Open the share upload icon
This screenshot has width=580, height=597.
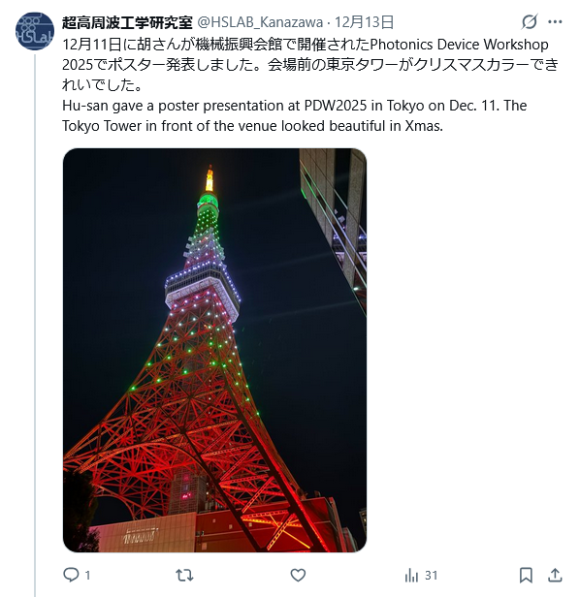[x=555, y=575]
